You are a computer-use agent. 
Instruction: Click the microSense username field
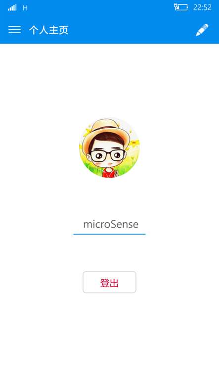point(110,224)
